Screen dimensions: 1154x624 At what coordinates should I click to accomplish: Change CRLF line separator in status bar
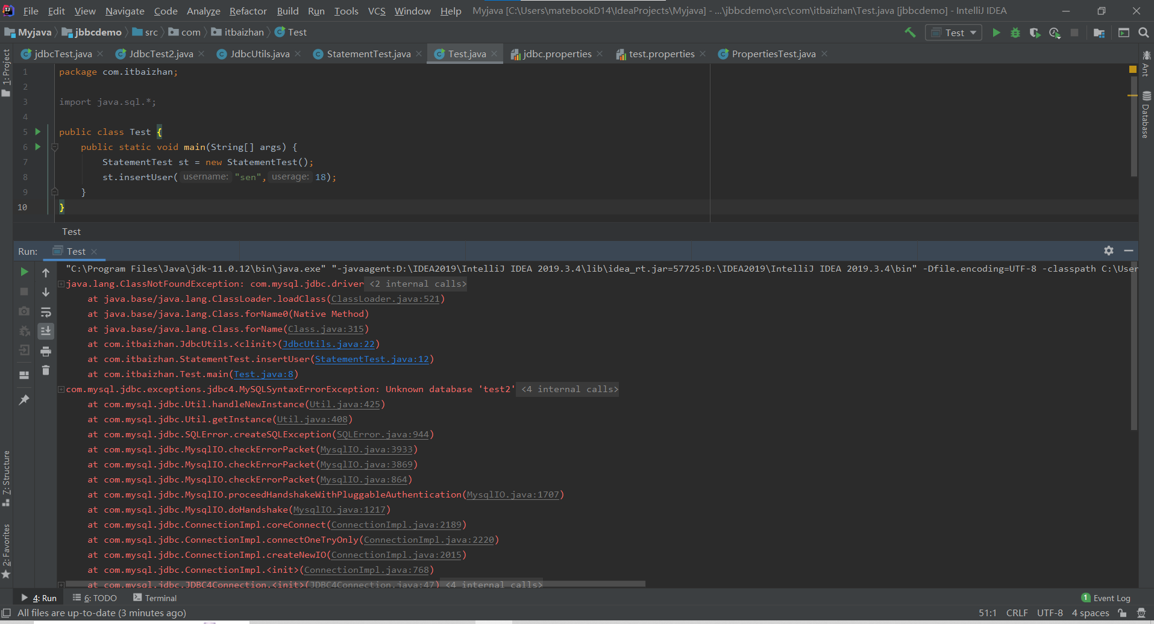1017,613
